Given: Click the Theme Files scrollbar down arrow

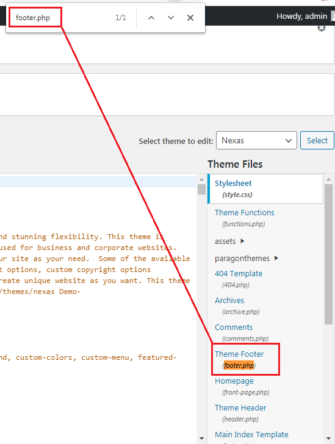Looking at the screenshot, I should (328, 438).
